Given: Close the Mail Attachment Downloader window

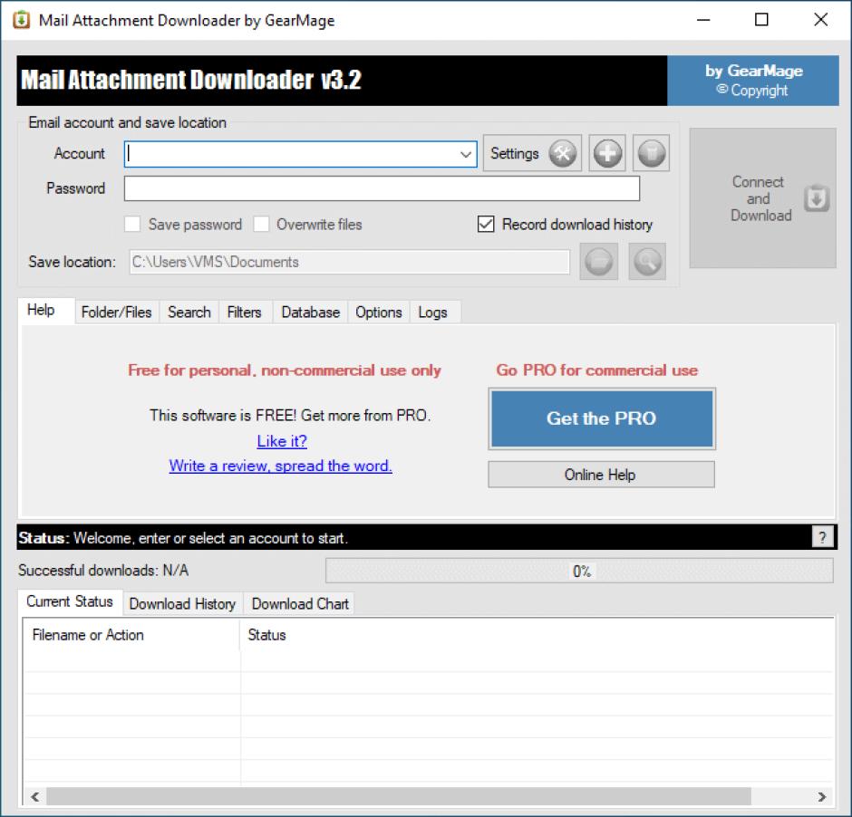Looking at the screenshot, I should point(820,20).
